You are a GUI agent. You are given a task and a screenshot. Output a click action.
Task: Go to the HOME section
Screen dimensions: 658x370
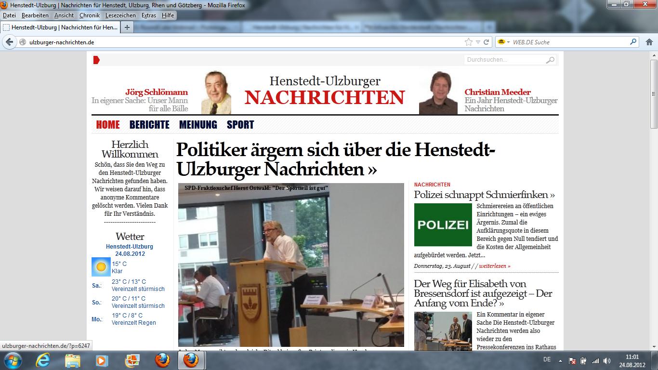108,125
